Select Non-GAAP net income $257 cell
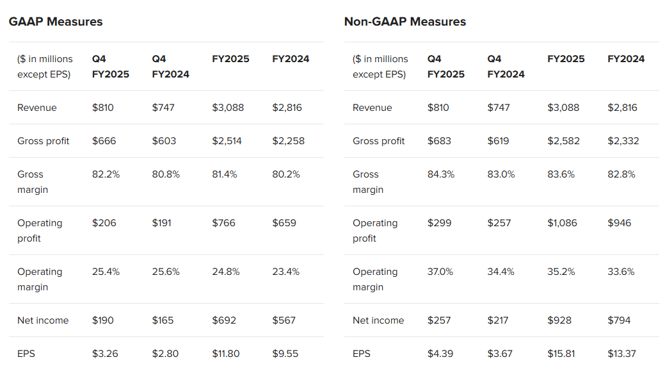665x380 pixels. click(x=439, y=320)
